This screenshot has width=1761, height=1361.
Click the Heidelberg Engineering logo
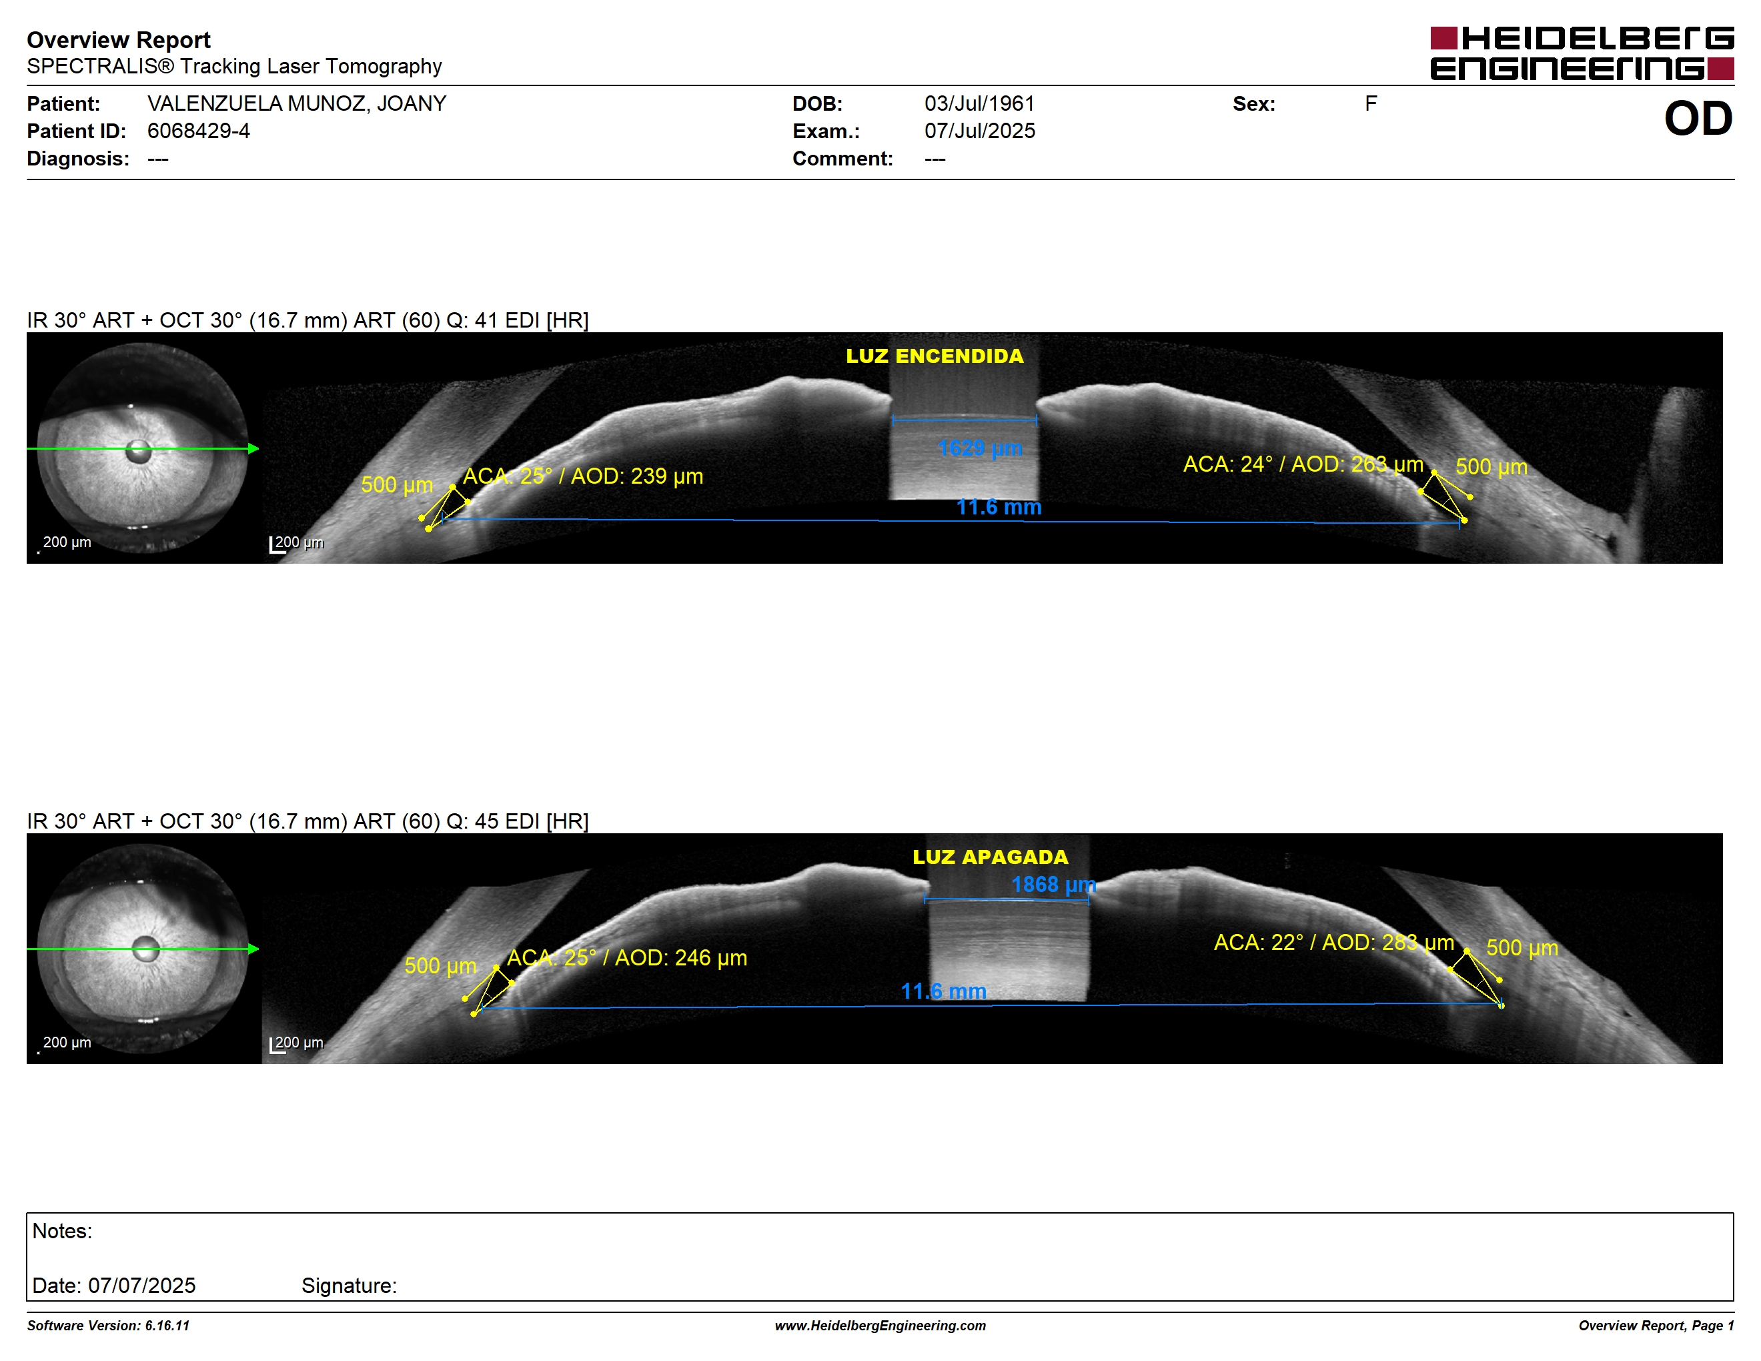pyautogui.click(x=1581, y=53)
